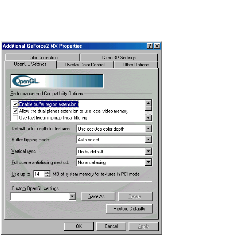Click dialog title 'Additional GeForce2 MX Properties'
The width and height of the screenshot is (229, 235).
(x=42, y=46)
